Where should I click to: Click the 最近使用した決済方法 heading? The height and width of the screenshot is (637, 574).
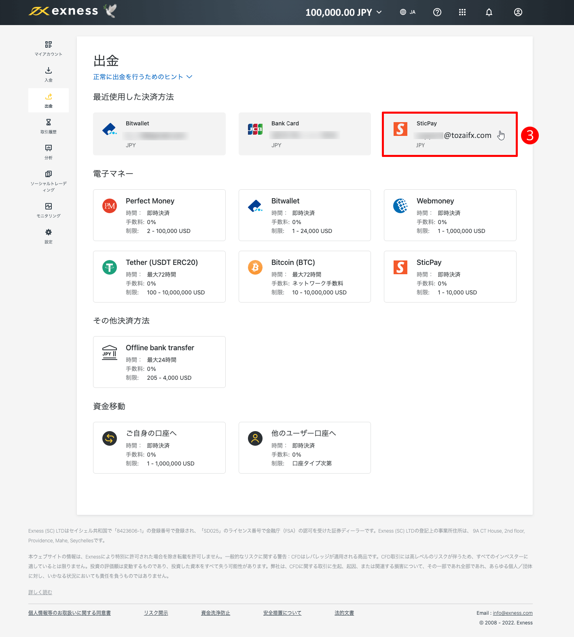tap(133, 97)
